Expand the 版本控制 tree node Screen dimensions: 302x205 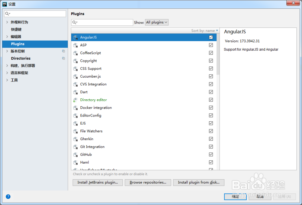(7, 51)
